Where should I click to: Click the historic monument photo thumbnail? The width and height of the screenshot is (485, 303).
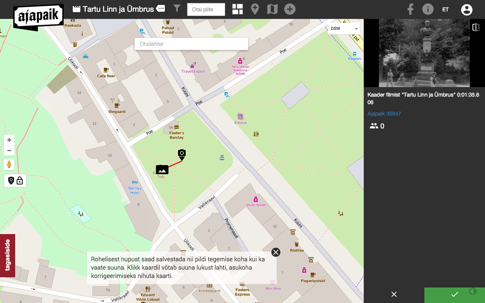point(424,53)
